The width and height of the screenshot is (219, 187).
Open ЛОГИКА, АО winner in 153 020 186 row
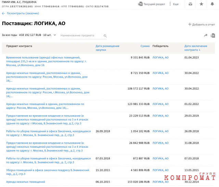point(160,182)
